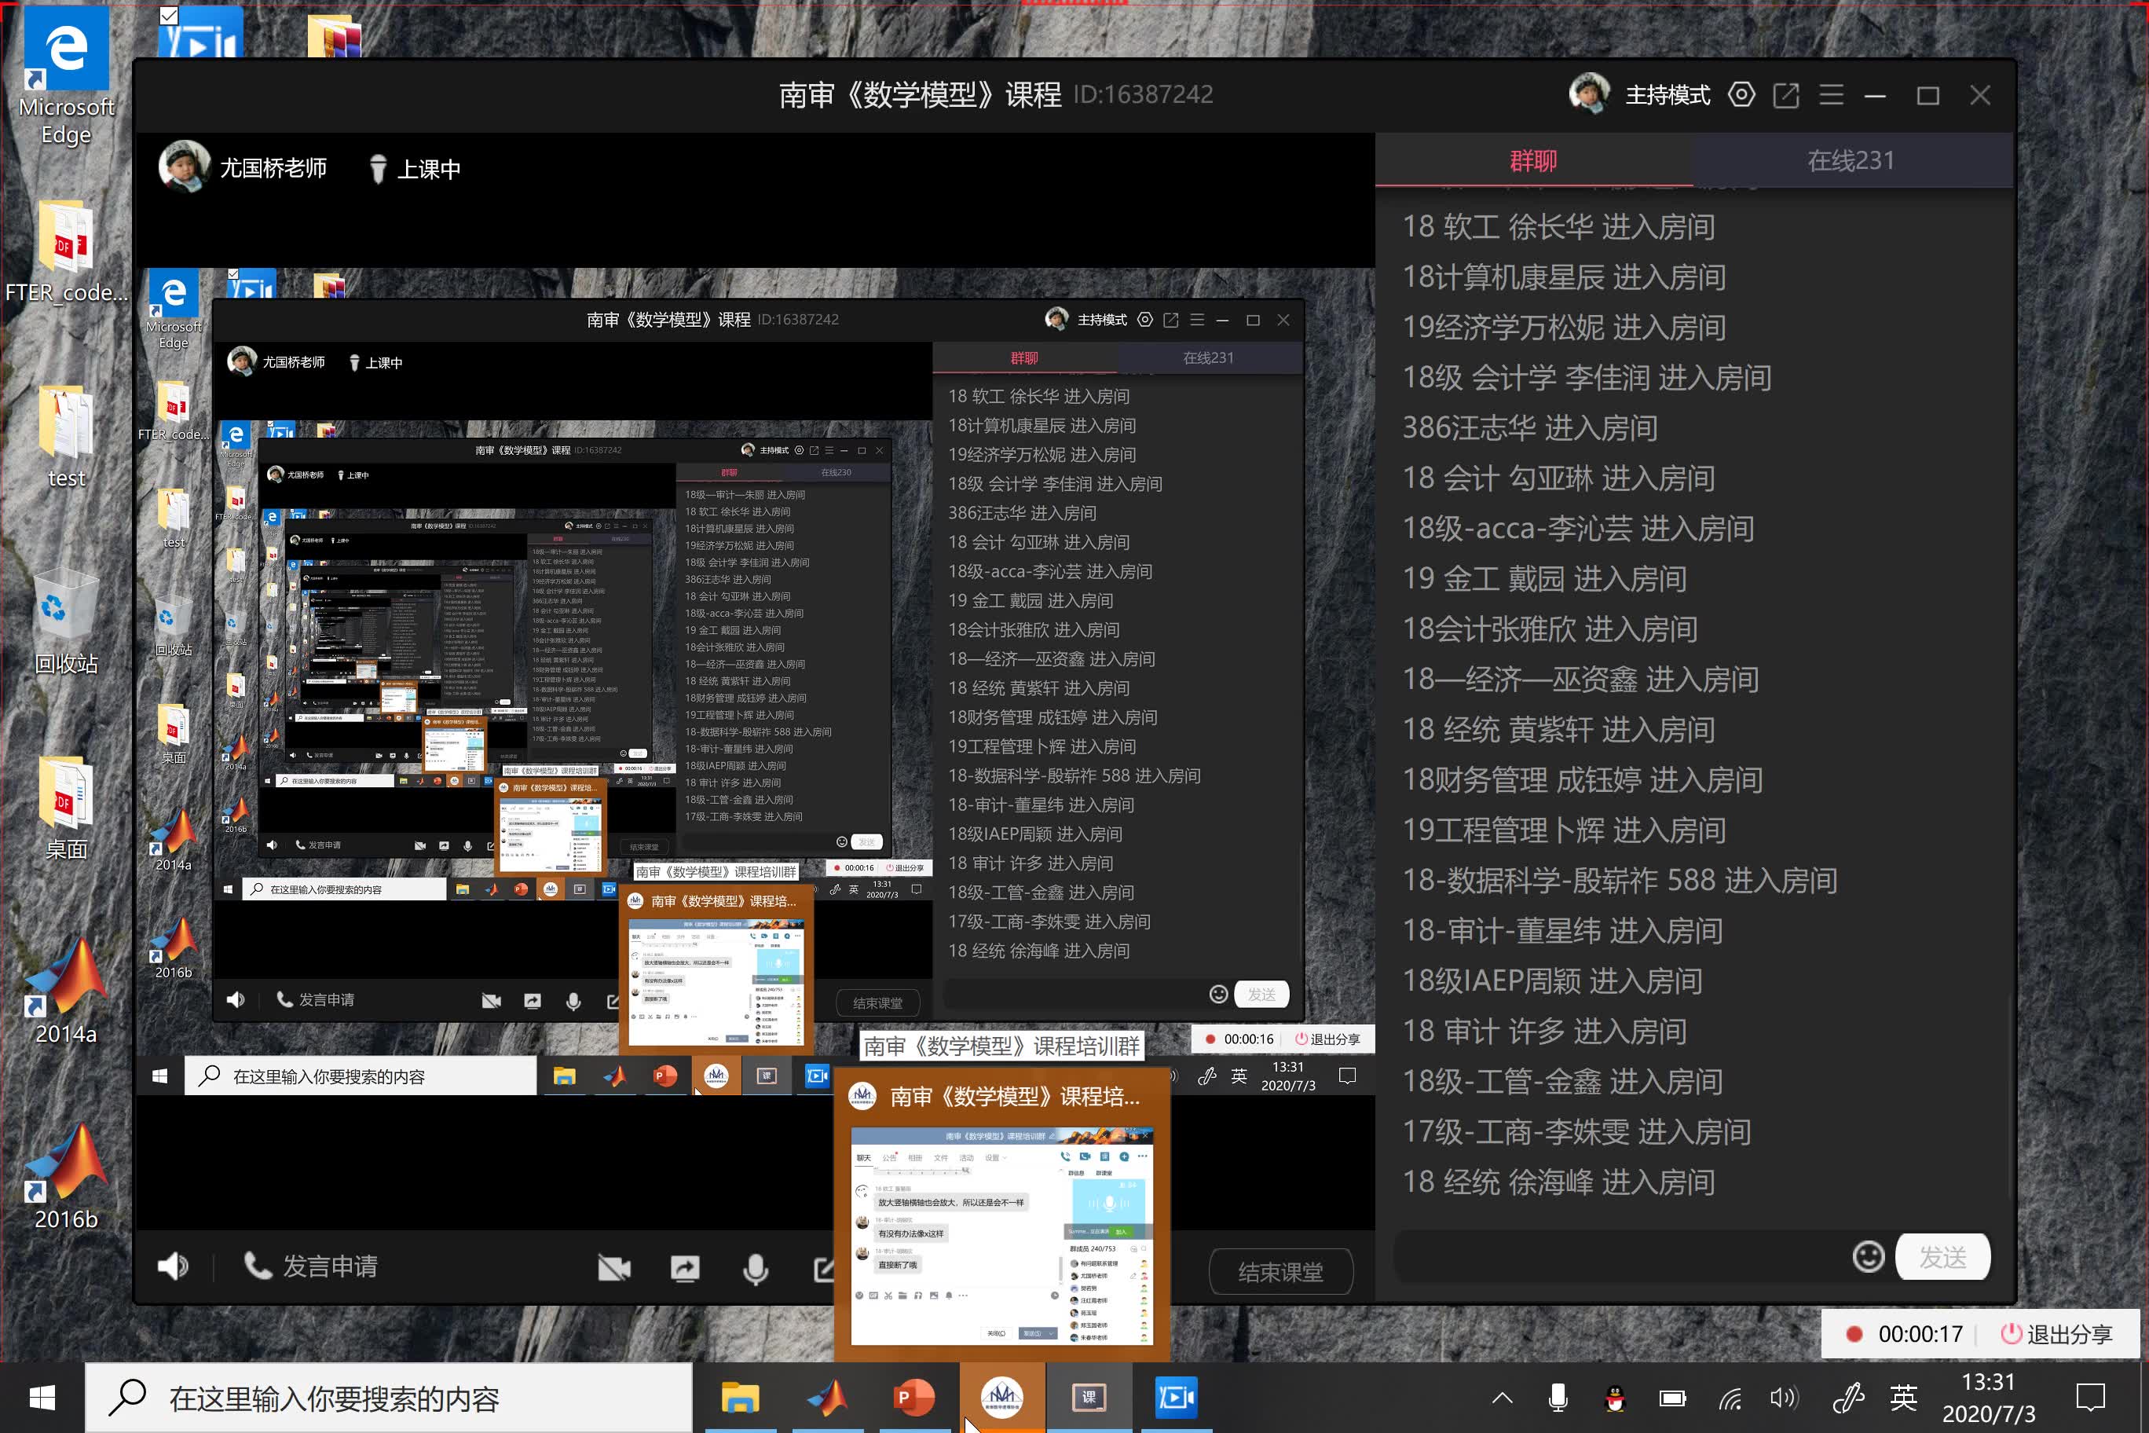Open MATLAB from the taskbar
2149x1433 pixels.
[x=827, y=1398]
